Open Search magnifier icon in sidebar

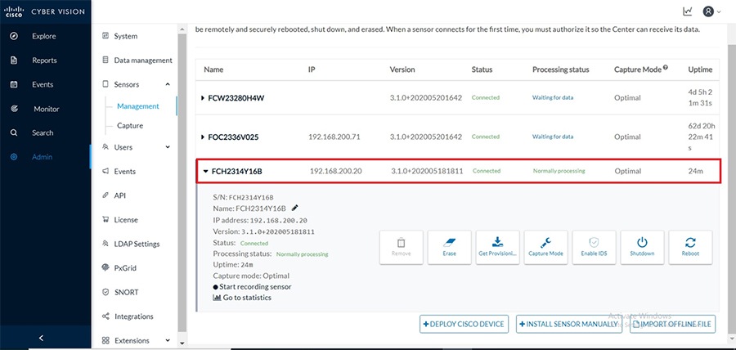tap(14, 132)
